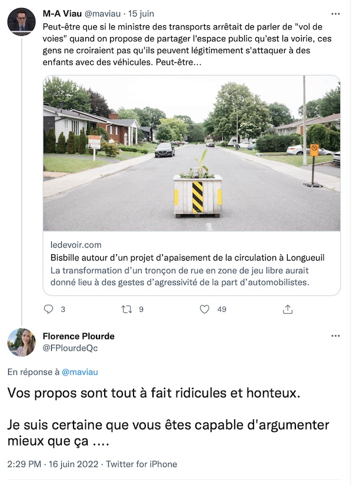Click the retweet arrows icon
353x486 pixels.
pos(126,309)
